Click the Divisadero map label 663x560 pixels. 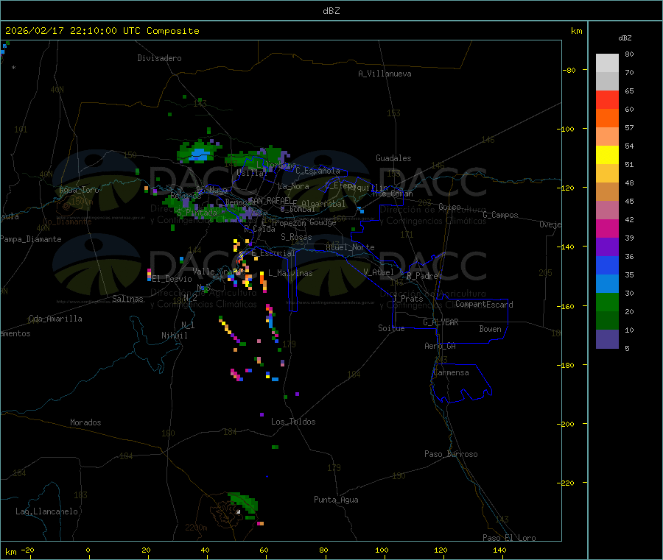tap(159, 58)
